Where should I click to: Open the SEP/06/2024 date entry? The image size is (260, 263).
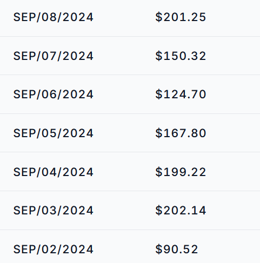[54, 95]
